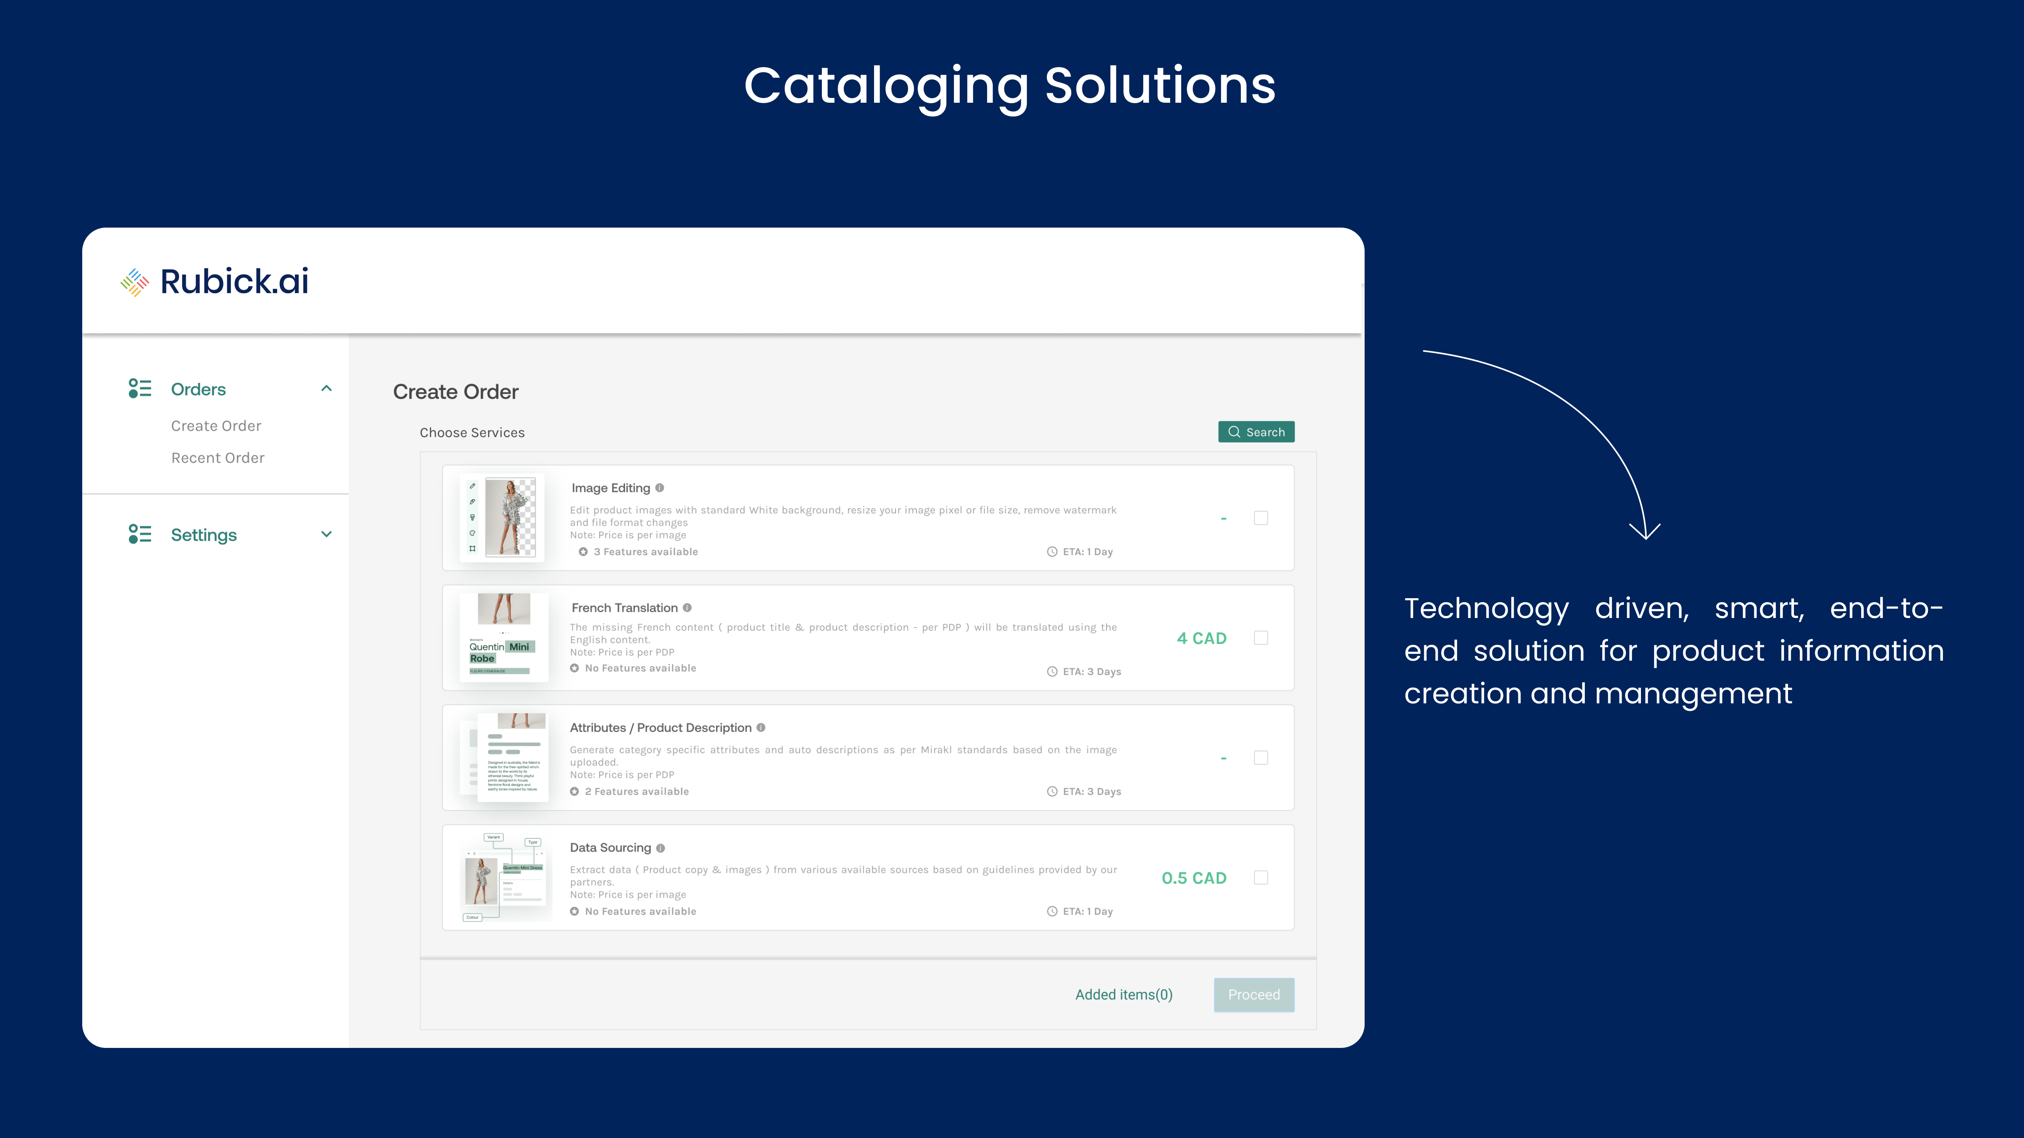The image size is (2024, 1138).
Task: Click the eraser icon in the Image Editing preview strip
Action: coord(473,502)
